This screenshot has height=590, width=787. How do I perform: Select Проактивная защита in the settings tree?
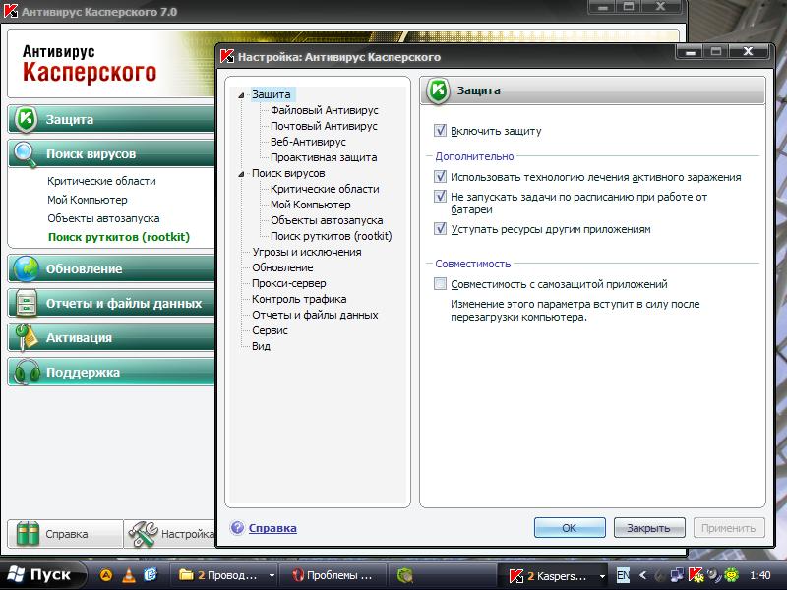(x=324, y=157)
